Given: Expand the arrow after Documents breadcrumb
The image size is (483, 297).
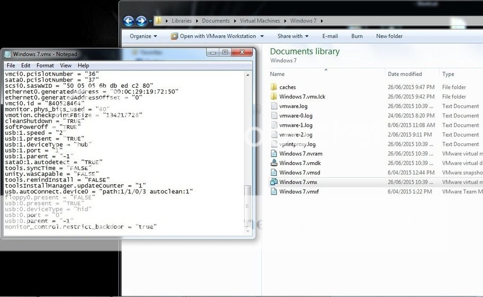Looking at the screenshot, I should [235, 21].
